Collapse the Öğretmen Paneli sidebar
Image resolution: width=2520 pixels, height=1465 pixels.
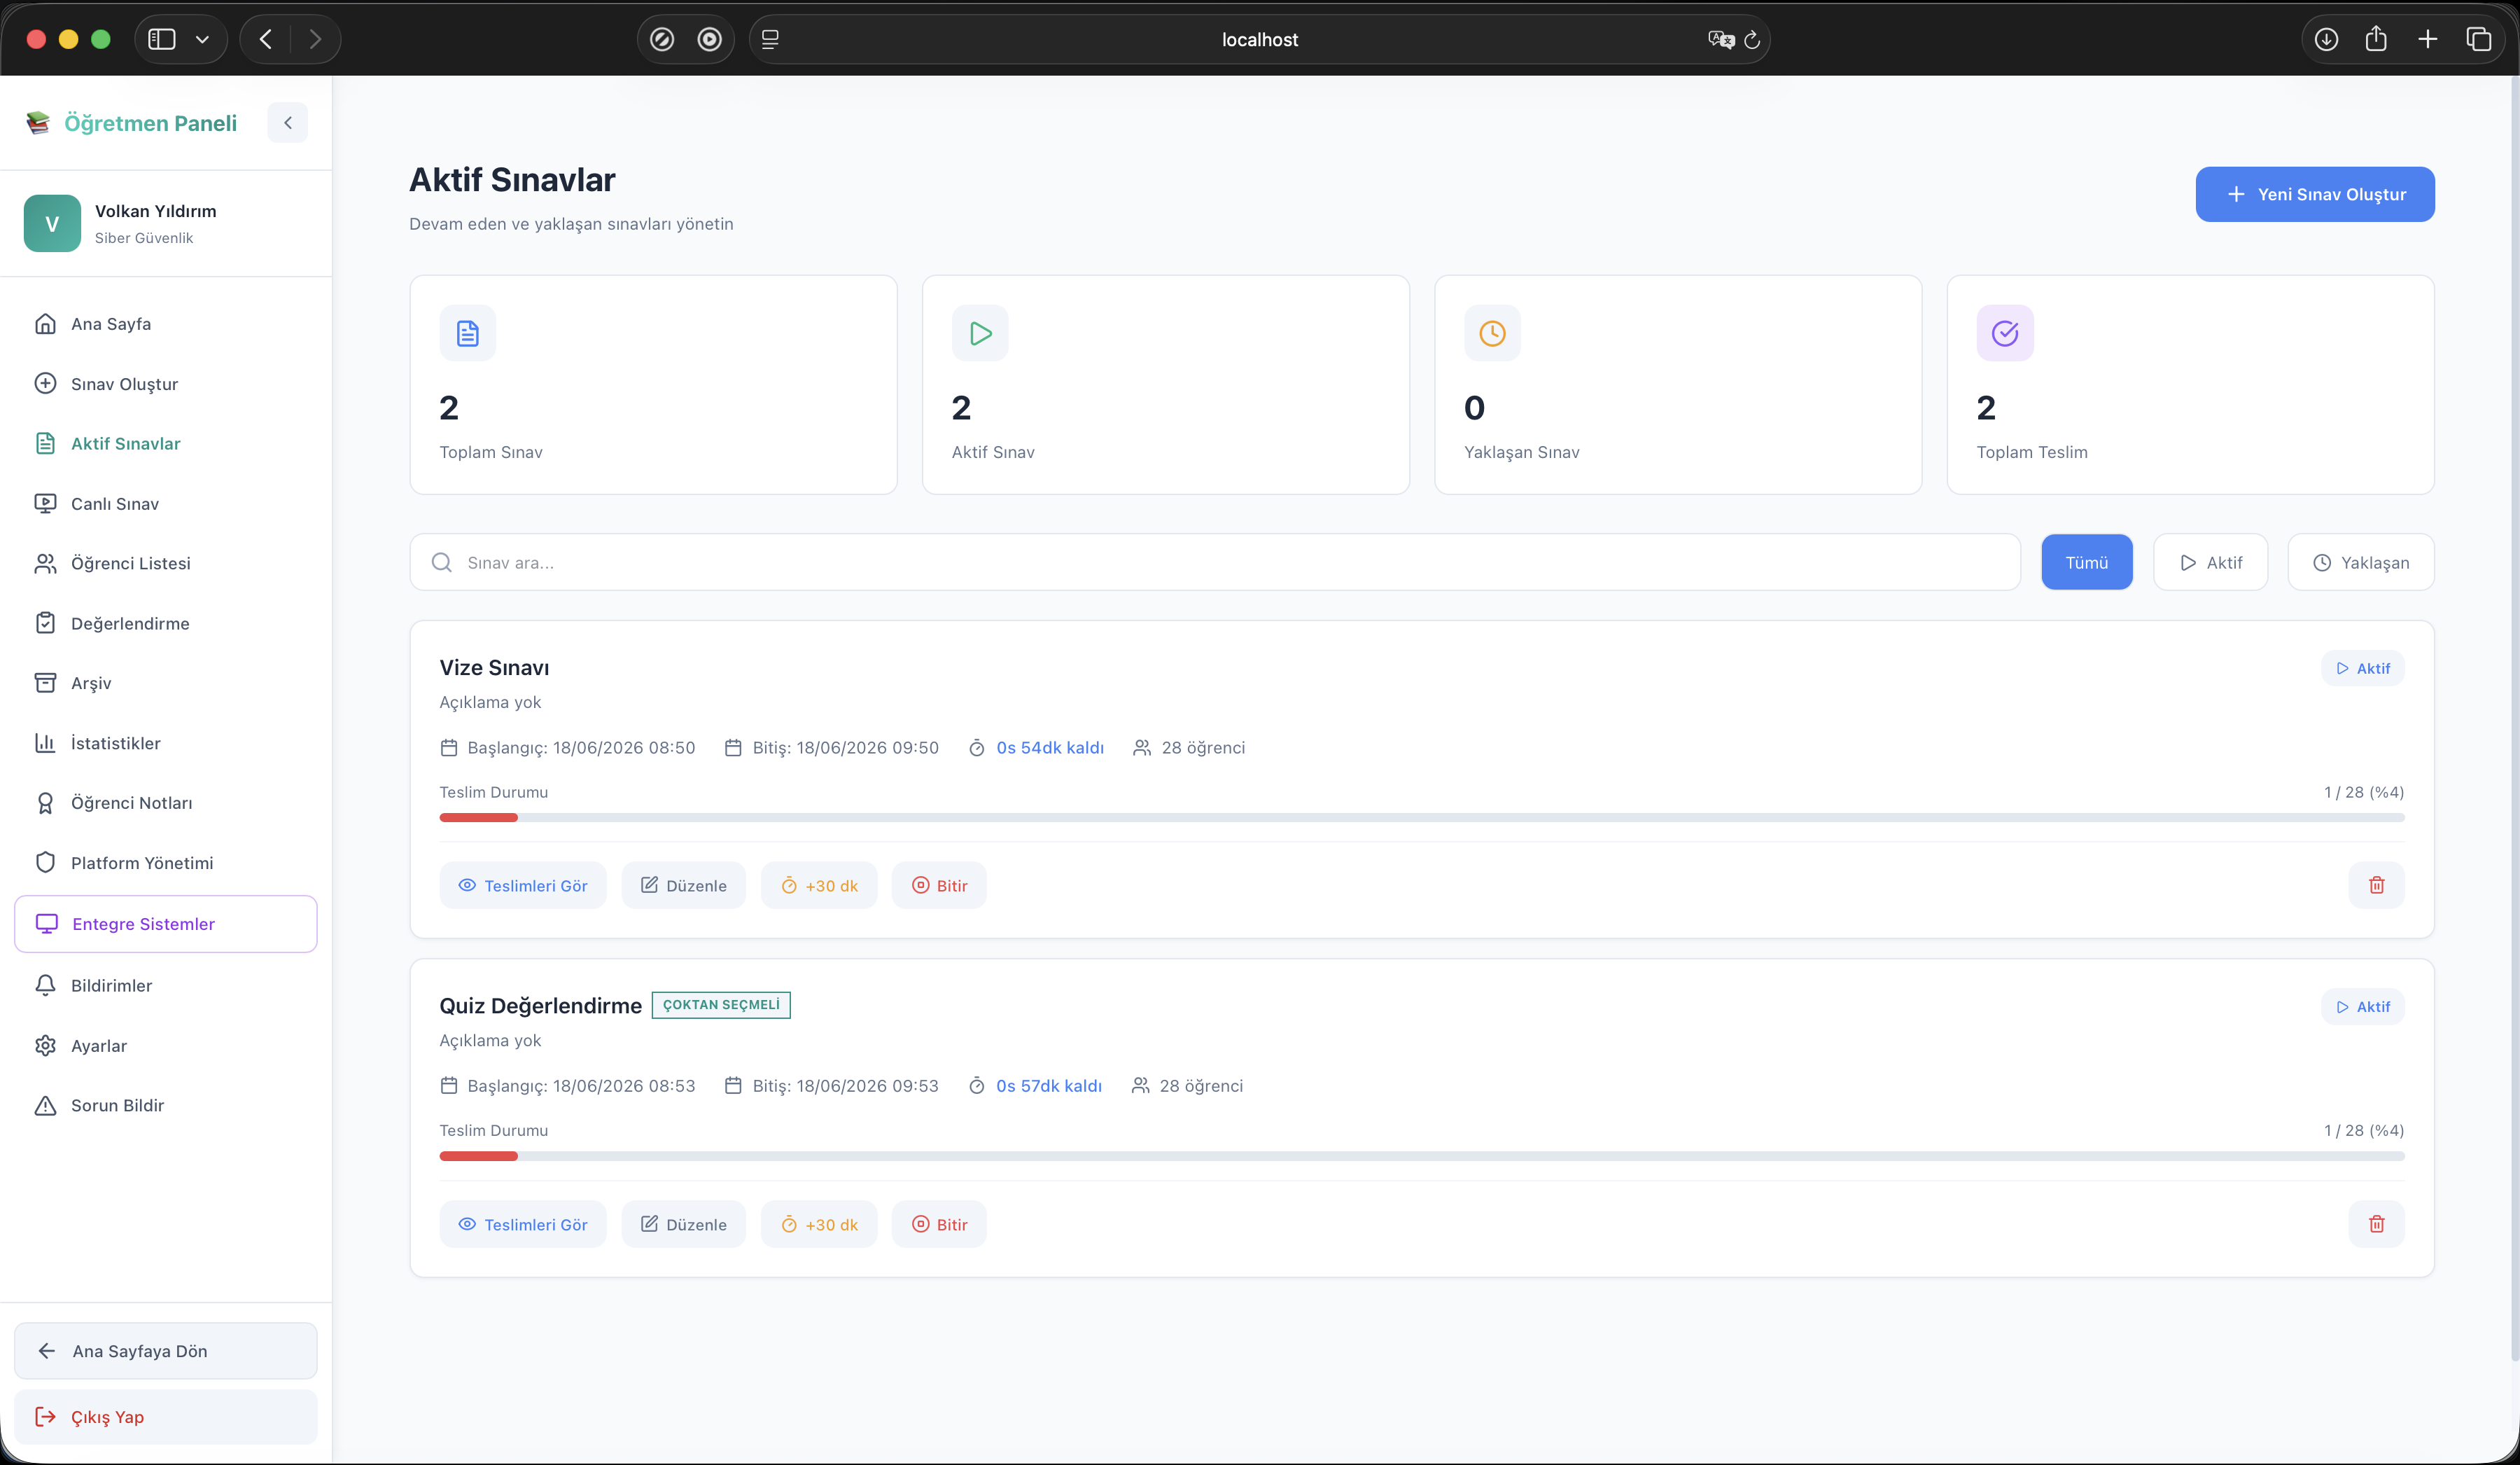(x=287, y=123)
